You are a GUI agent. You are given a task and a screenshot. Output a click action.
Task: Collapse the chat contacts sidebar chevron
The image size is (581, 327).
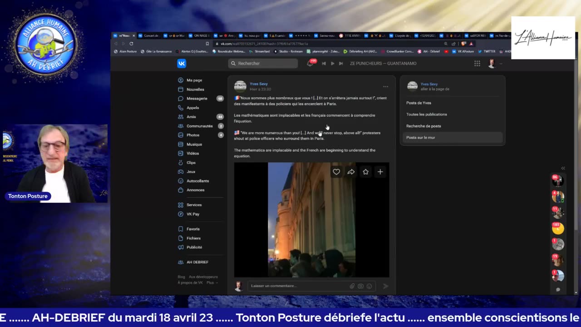tap(563, 168)
